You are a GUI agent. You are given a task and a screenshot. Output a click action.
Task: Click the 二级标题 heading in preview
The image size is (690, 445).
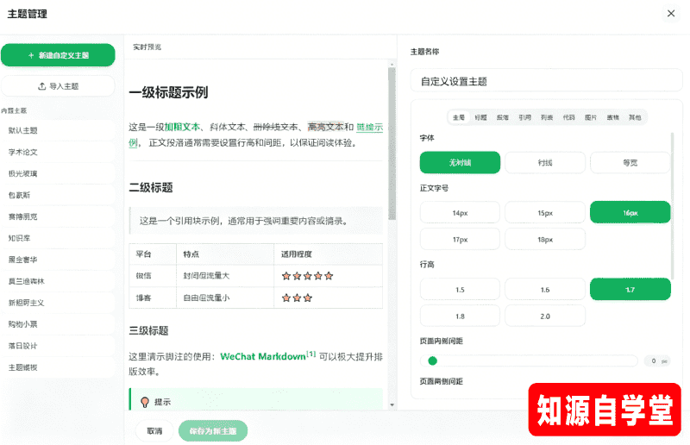[x=150, y=187]
